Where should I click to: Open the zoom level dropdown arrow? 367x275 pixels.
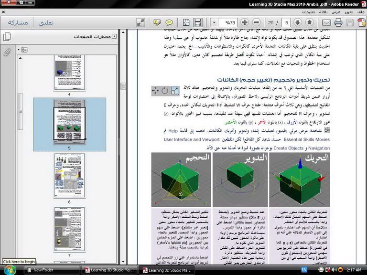click(214, 22)
